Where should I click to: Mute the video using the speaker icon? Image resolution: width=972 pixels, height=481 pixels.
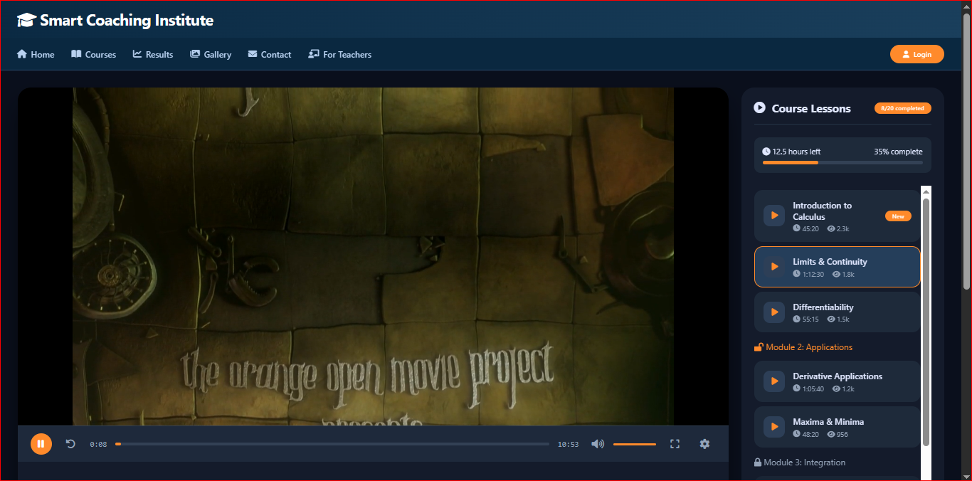(x=598, y=444)
